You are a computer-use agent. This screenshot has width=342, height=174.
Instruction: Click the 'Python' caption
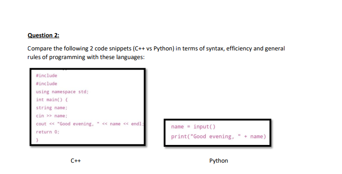coord(218,161)
